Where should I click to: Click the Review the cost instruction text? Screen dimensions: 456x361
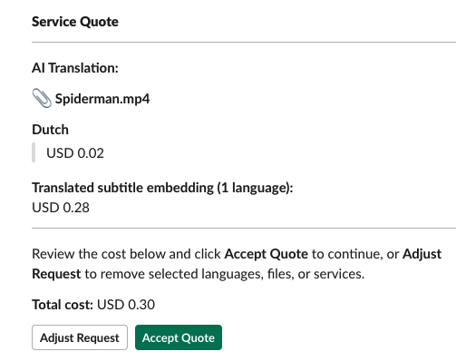[x=237, y=264]
